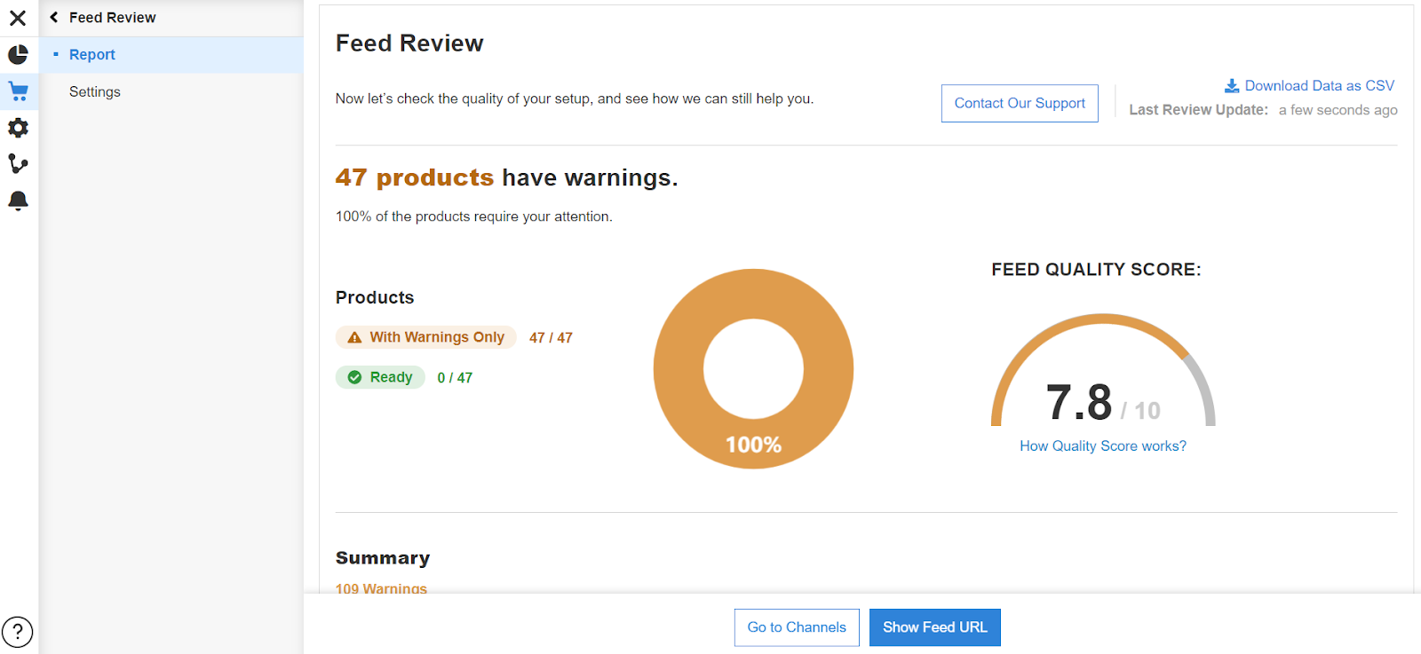Open the notifications bell icon
This screenshot has height=654, width=1421.
(18, 201)
